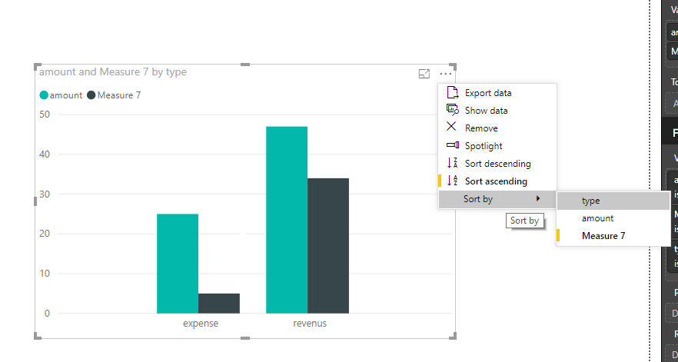
Task: Click the dark Measure 7 legend marker
Action: tap(91, 95)
